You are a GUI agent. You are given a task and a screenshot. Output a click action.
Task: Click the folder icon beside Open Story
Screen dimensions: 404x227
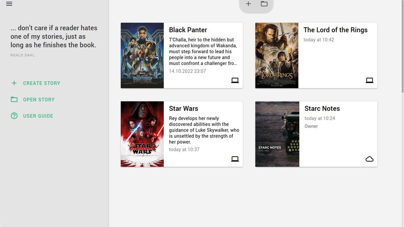14,99
